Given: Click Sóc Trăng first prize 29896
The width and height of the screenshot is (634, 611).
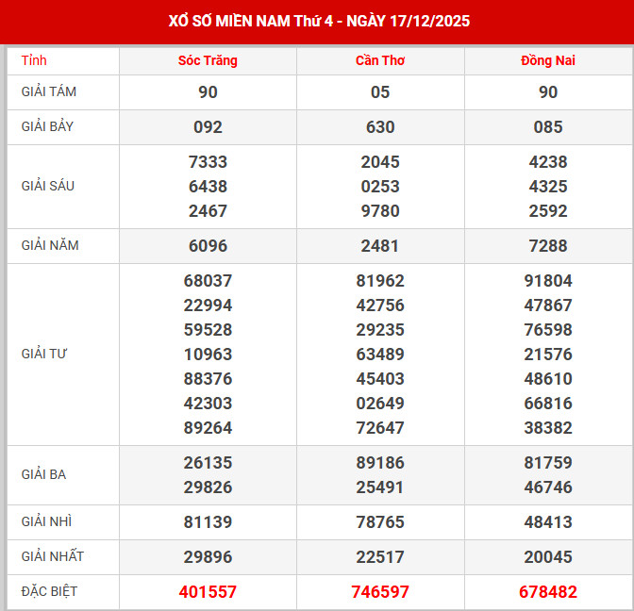Looking at the screenshot, I should tap(208, 557).
